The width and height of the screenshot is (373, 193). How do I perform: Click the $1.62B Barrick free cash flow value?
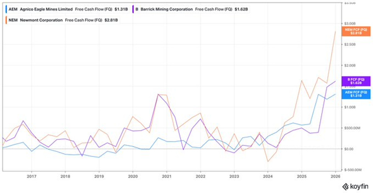coord(242,9)
